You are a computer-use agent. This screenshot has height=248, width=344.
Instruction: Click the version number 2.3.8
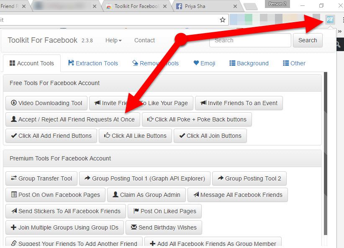(87, 41)
